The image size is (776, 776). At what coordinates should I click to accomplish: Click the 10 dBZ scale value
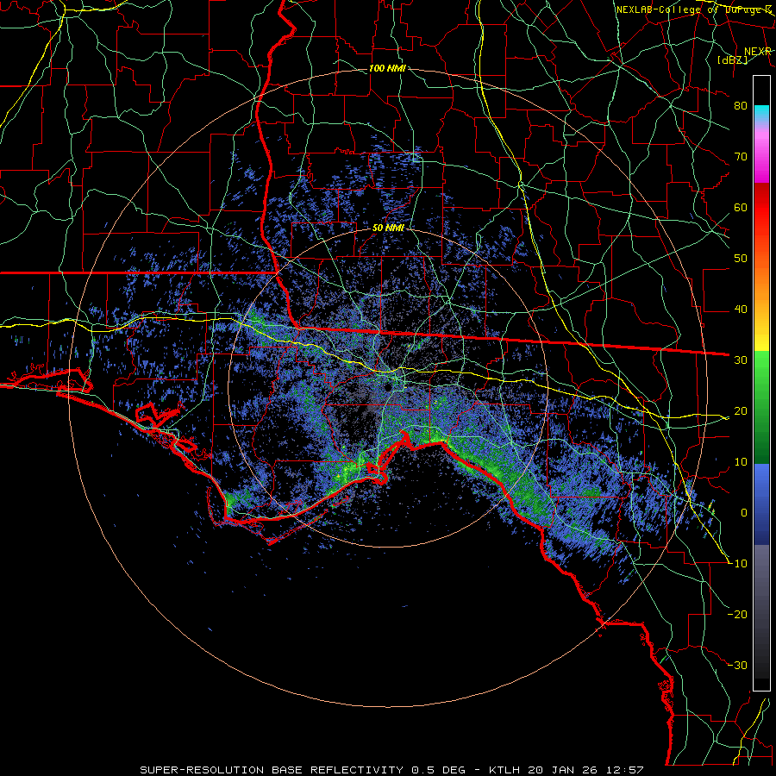point(741,462)
